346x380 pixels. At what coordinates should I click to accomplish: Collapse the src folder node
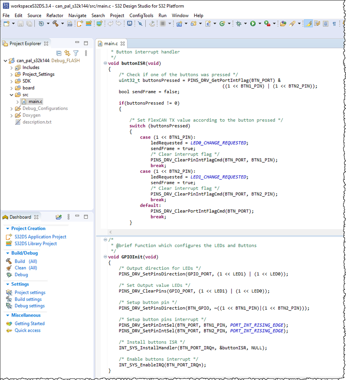[11, 95]
